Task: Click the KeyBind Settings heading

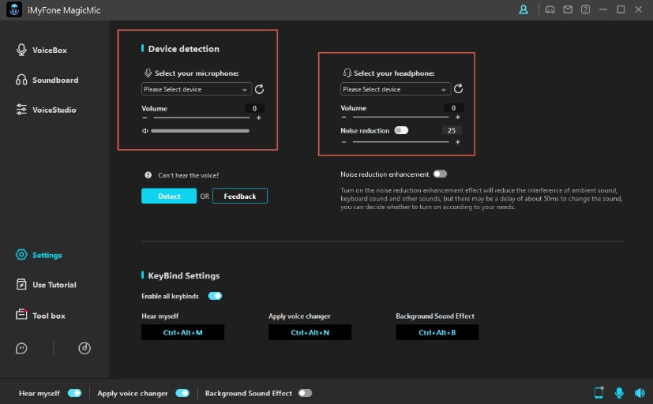Action: pyautogui.click(x=184, y=275)
